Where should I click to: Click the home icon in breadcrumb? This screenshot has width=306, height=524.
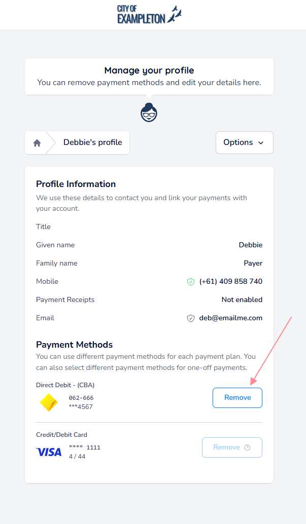coord(37,143)
